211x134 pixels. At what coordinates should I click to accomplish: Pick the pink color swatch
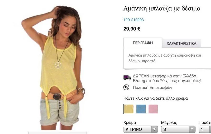pos(153,109)
